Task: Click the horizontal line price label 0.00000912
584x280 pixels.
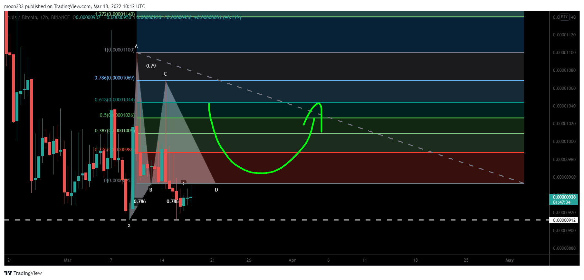Action: click(x=564, y=220)
